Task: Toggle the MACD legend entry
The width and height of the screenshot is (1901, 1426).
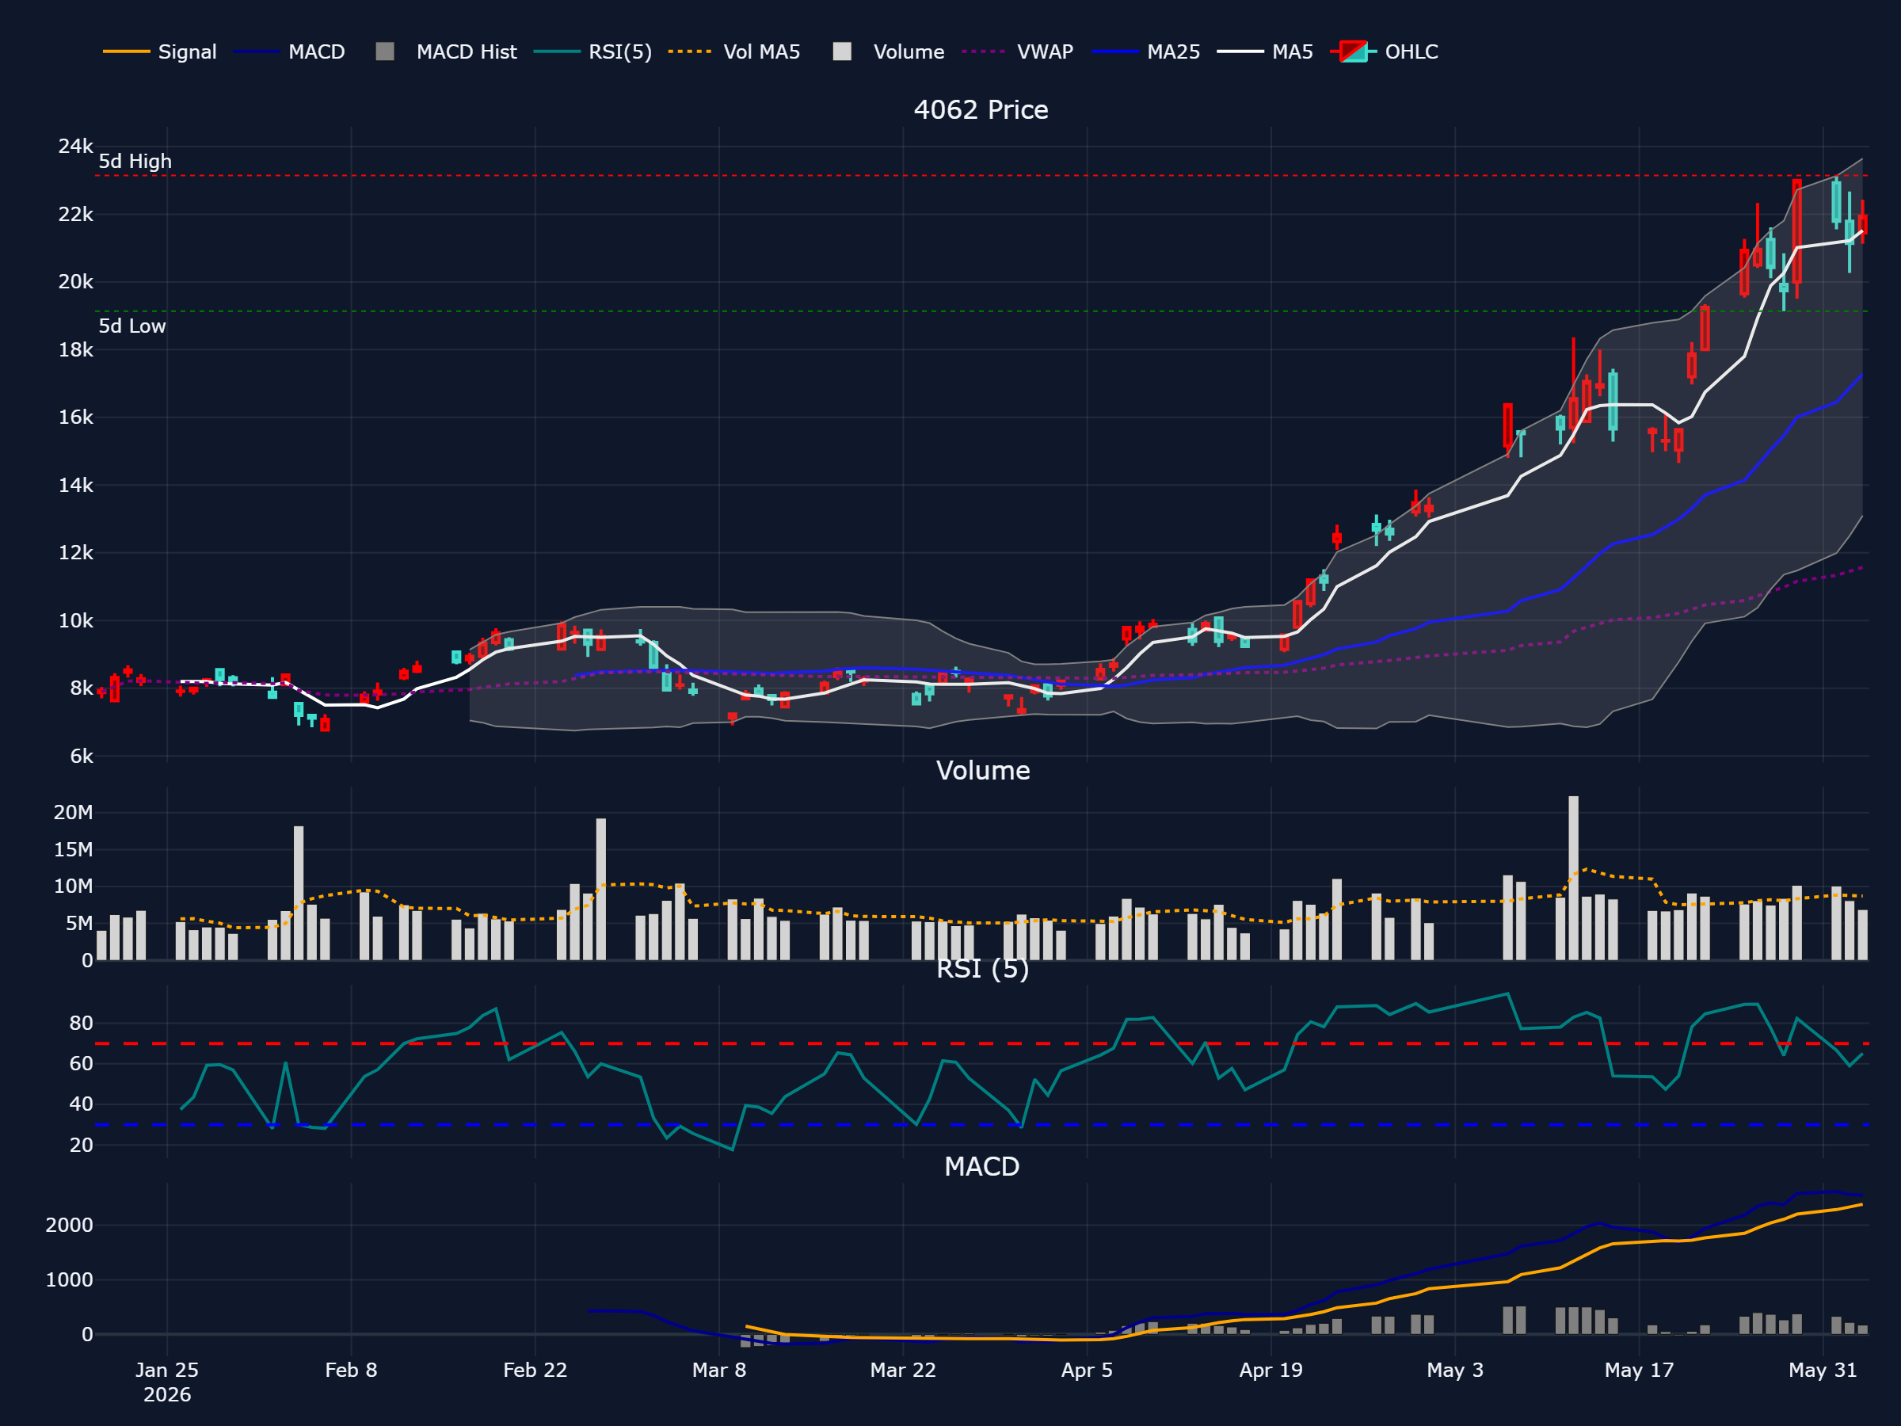Action: 289,51
